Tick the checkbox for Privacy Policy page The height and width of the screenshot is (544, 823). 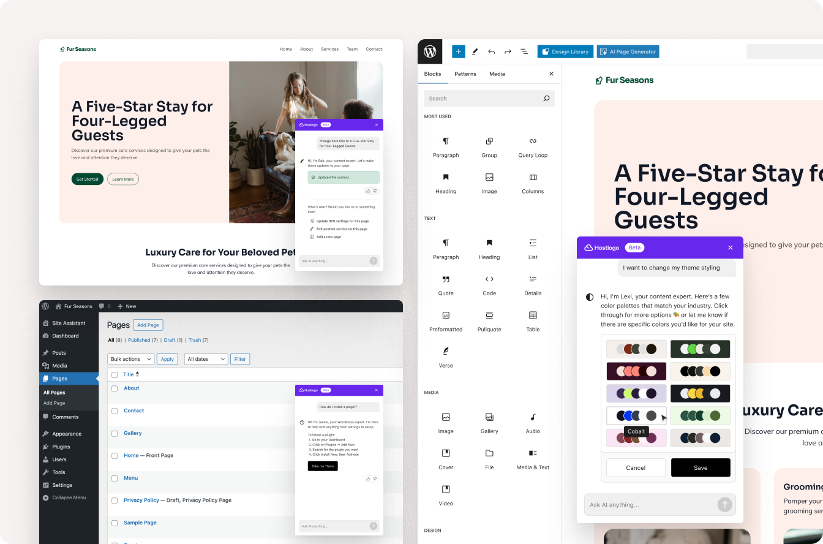(115, 501)
